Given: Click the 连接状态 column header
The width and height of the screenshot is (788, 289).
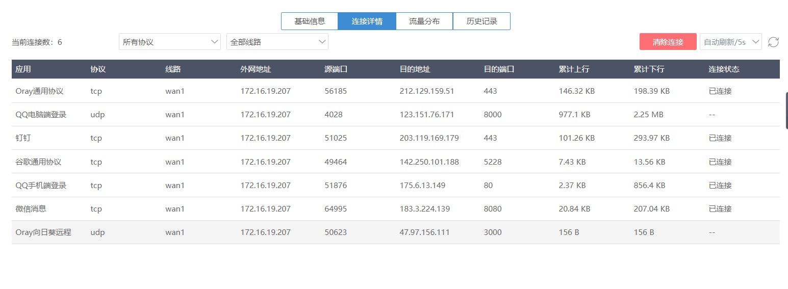Looking at the screenshot, I should click(724, 69).
